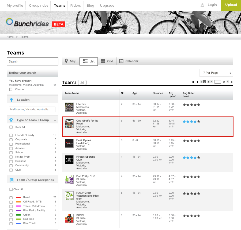Check the Friends / Family filter
Screen dimensions: 241x230
tap(11, 135)
